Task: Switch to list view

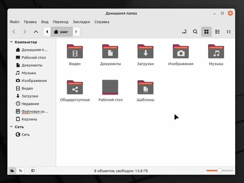Action: pos(218,32)
